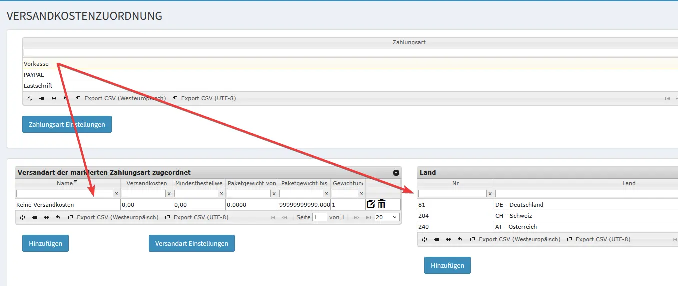Select the PAYPAL payment row
Viewport: 678px width, 286px height.
(x=350, y=75)
